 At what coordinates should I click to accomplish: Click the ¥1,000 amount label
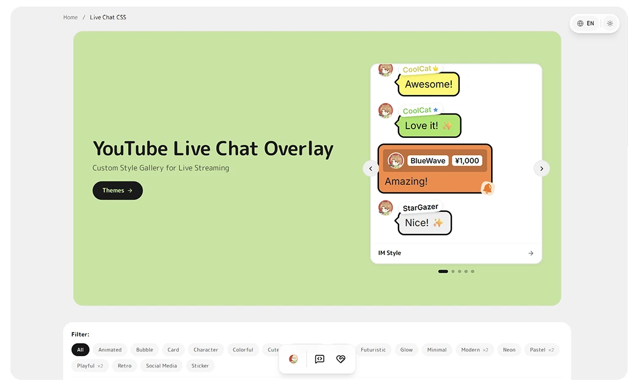[x=467, y=161]
